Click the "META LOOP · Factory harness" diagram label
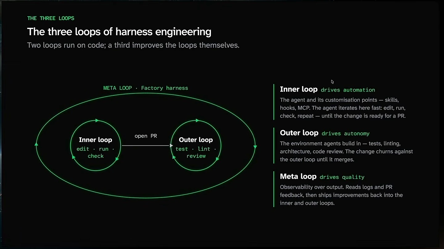The height and width of the screenshot is (249, 444). pyautogui.click(x=146, y=88)
